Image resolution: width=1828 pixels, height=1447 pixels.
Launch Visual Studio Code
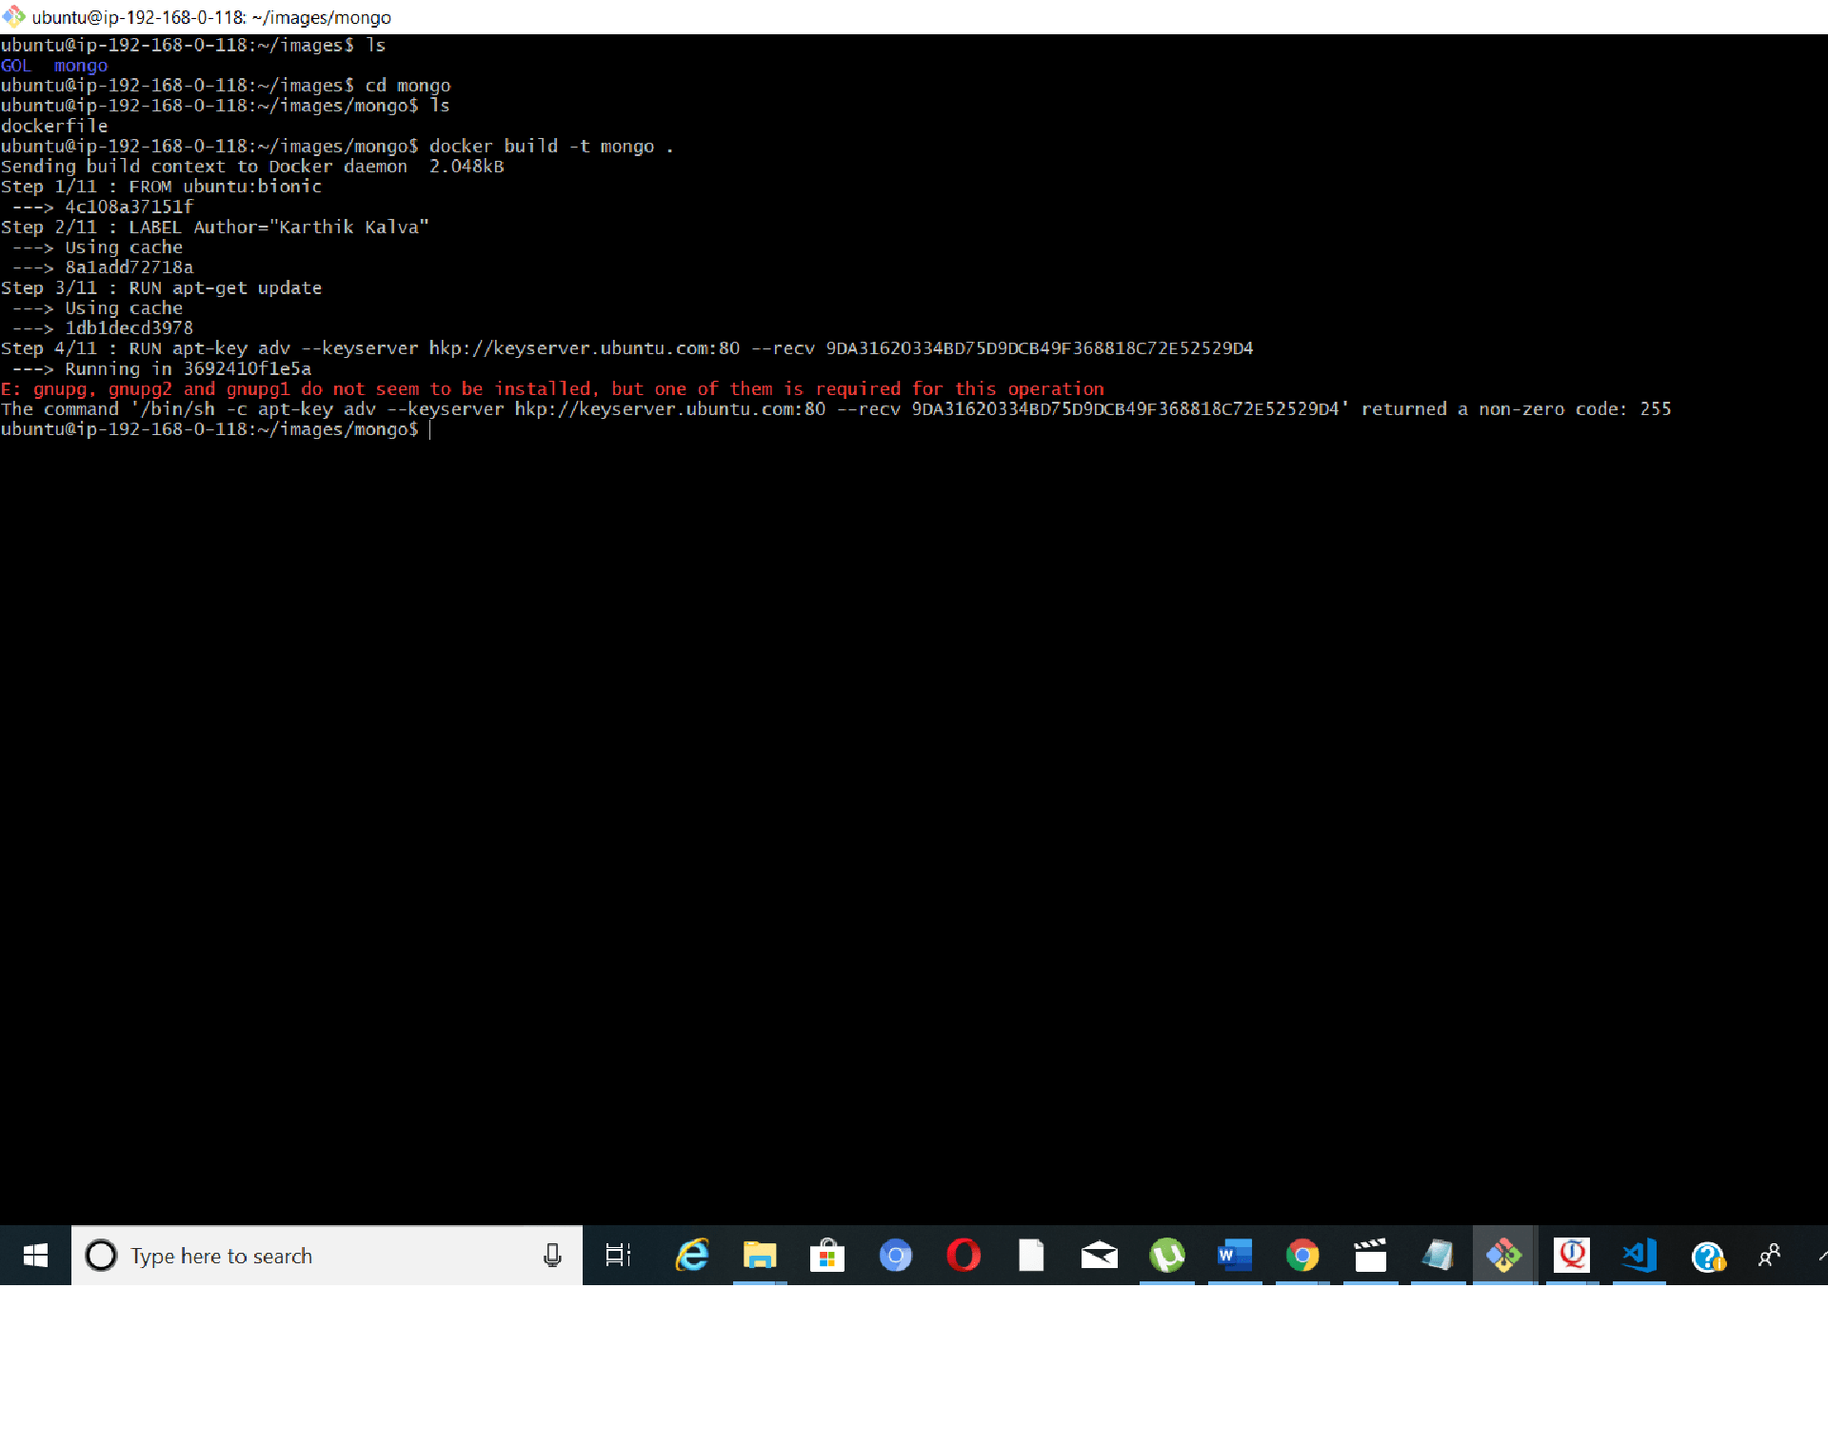(x=1638, y=1256)
